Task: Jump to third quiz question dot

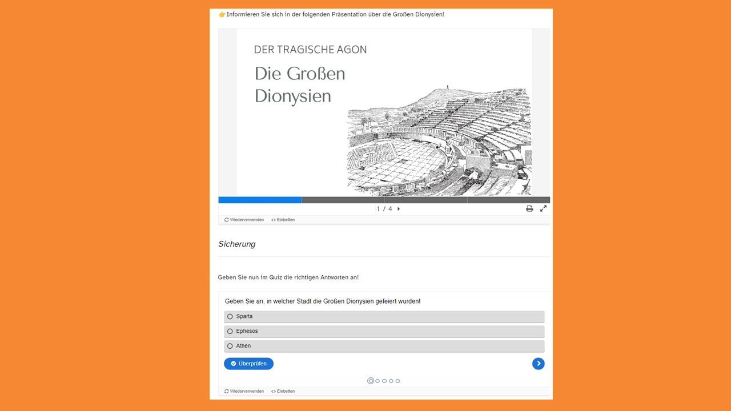Action: pos(384,381)
